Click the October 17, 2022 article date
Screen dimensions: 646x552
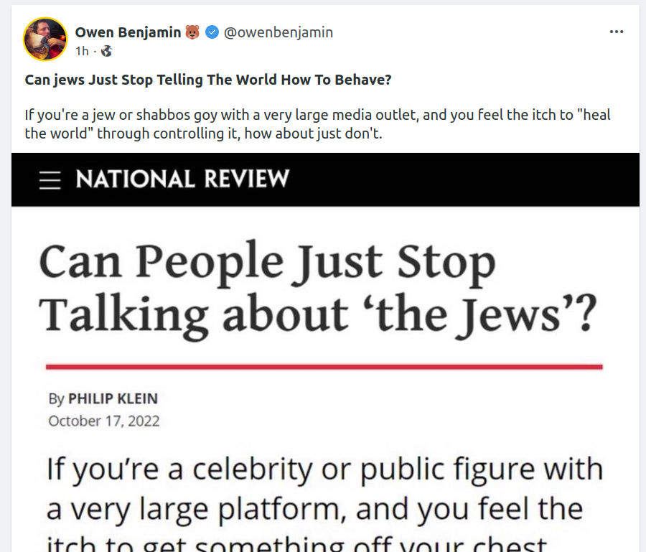103,421
